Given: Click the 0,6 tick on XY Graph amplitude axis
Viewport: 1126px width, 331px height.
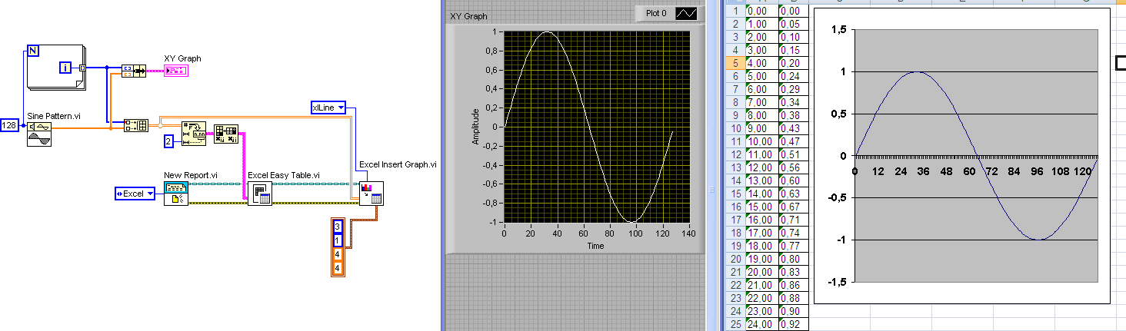Looking at the screenshot, I should pos(491,70).
